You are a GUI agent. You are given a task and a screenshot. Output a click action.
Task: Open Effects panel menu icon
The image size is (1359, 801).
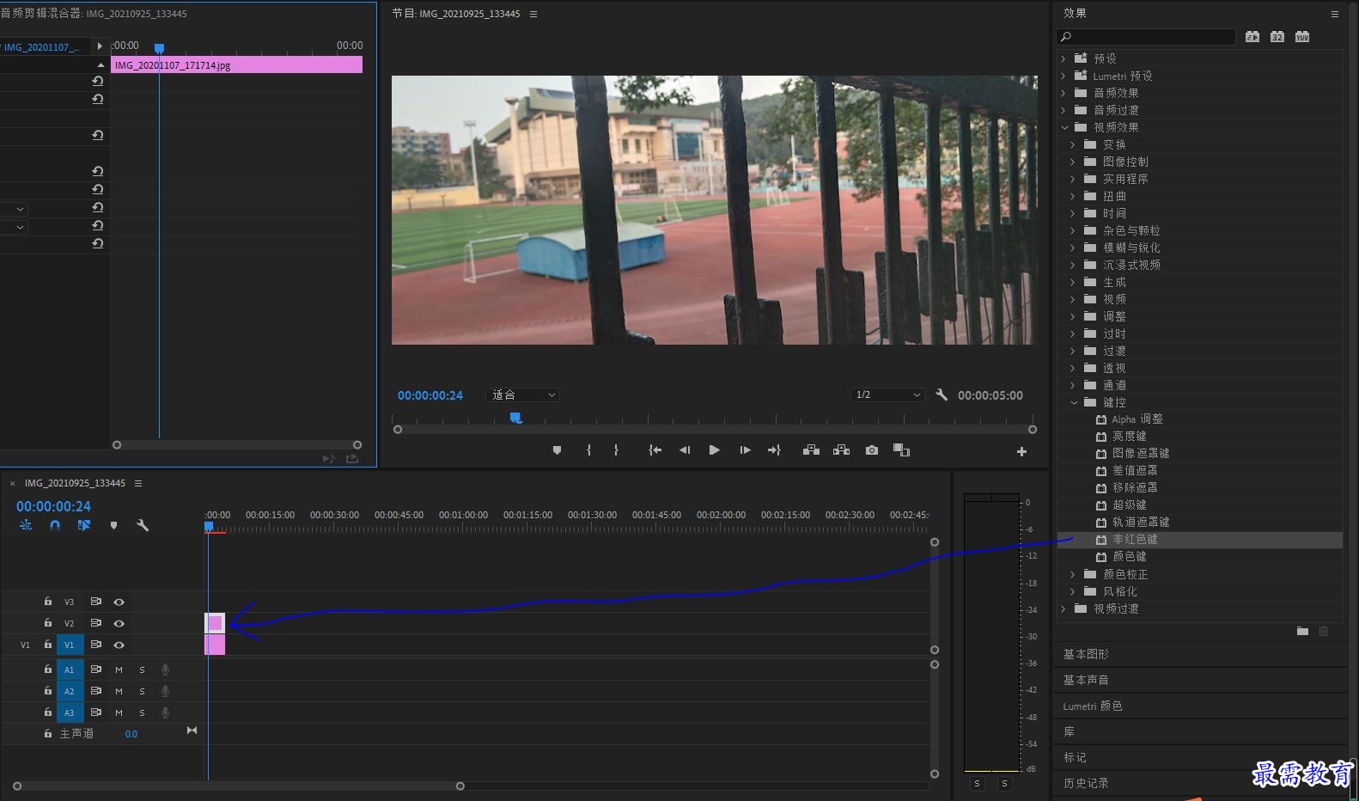tap(1334, 14)
